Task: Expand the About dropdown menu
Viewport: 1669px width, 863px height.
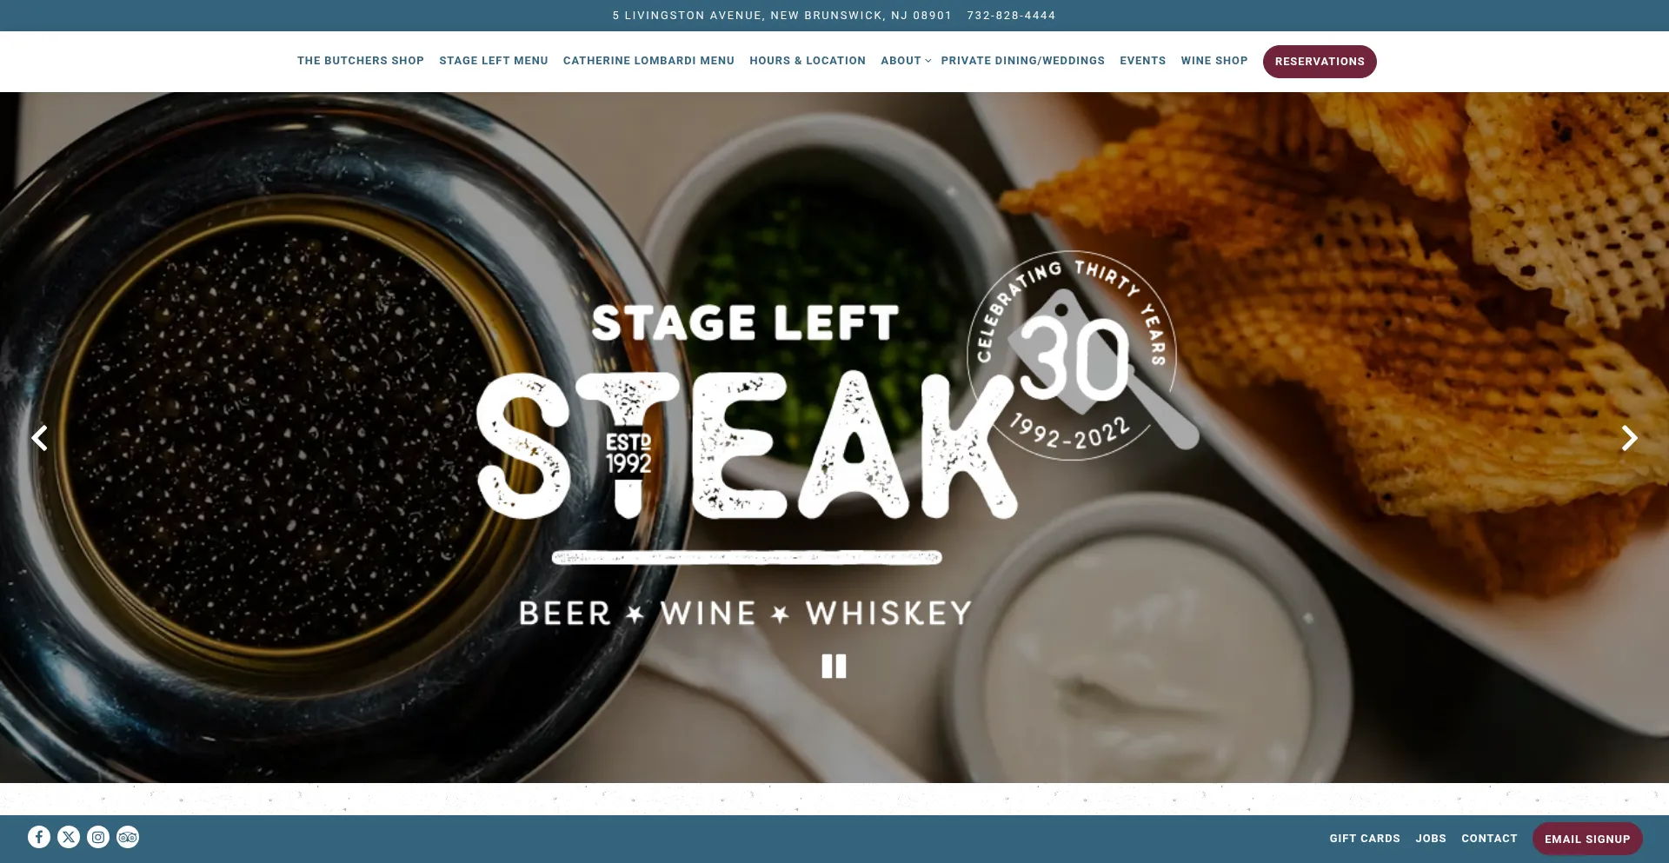Action: click(x=906, y=61)
